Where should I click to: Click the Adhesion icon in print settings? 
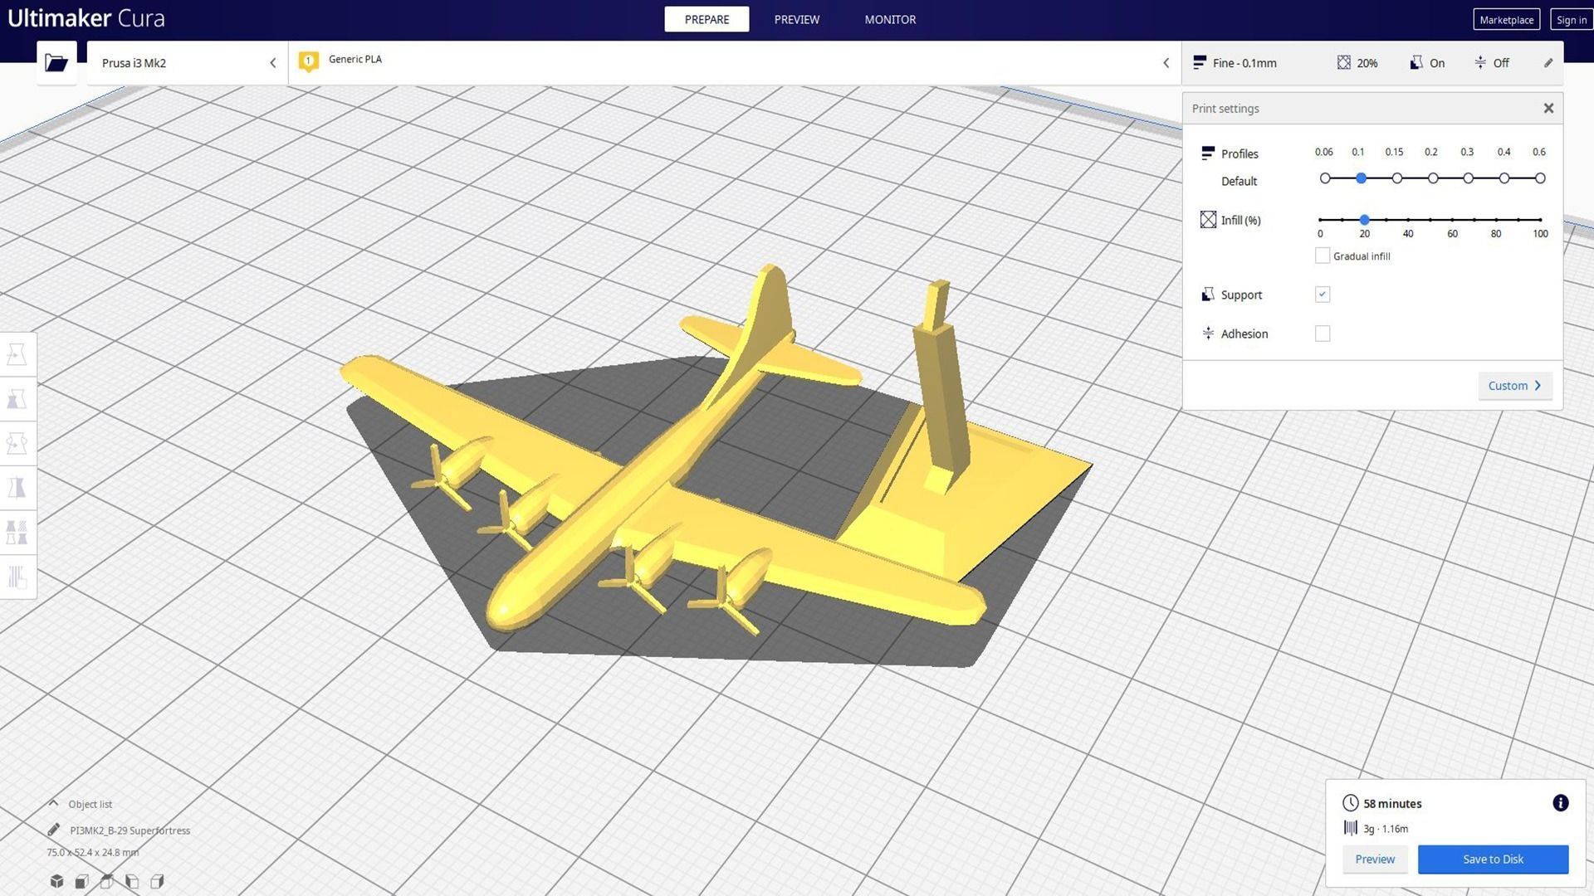[x=1208, y=334]
